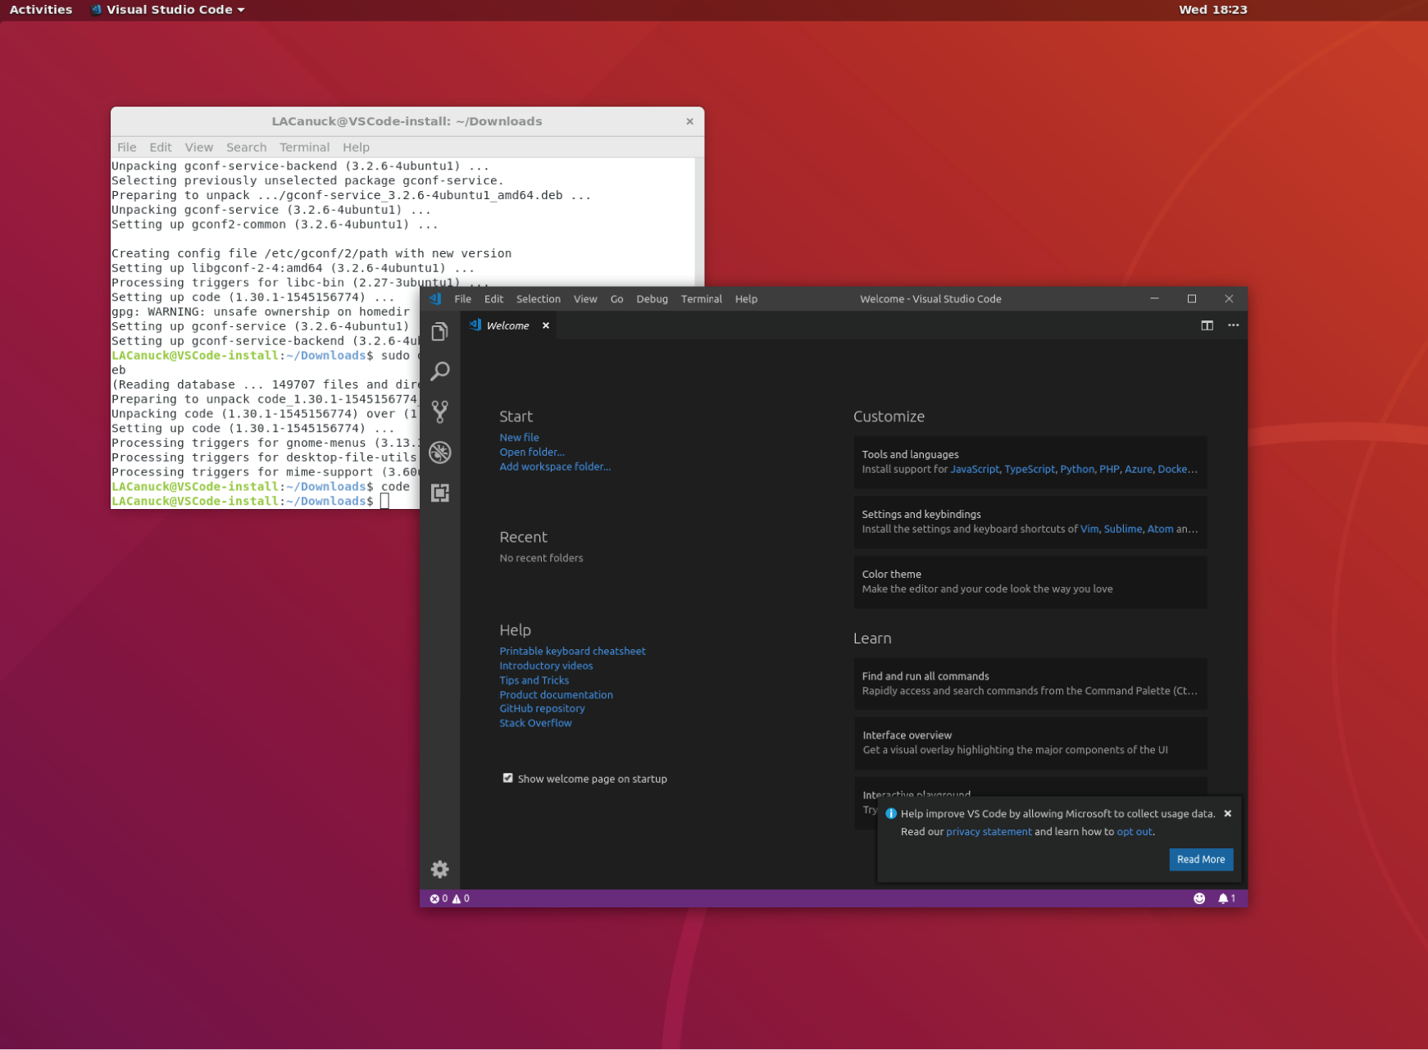Open the Tools and languages card
This screenshot has height=1050, width=1428.
point(1030,461)
